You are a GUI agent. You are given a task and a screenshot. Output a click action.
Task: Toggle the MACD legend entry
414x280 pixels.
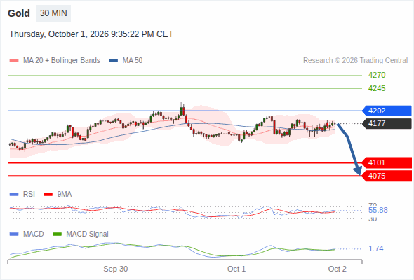[x=27, y=234]
